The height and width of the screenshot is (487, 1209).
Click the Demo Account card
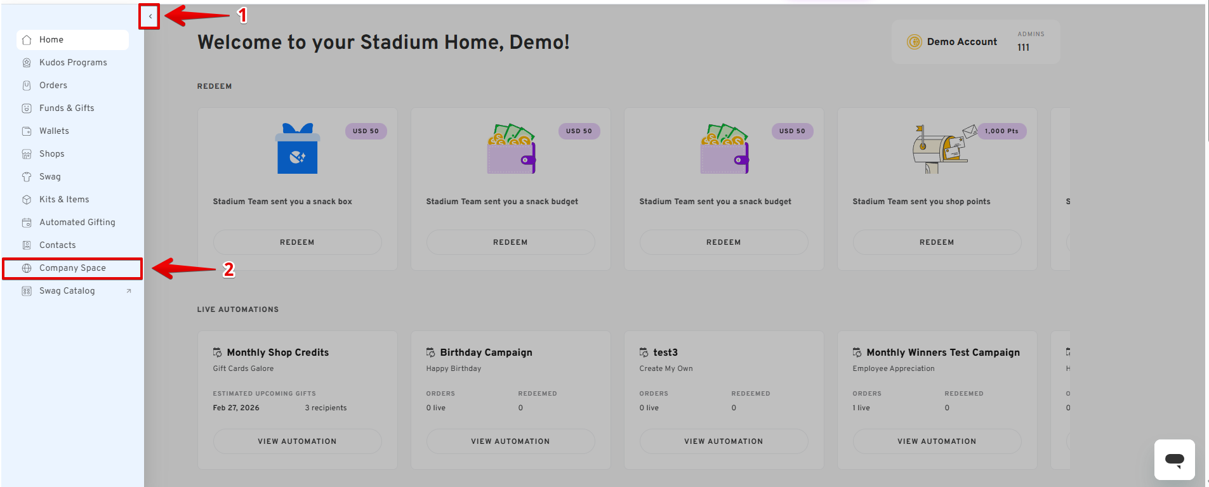click(x=975, y=42)
